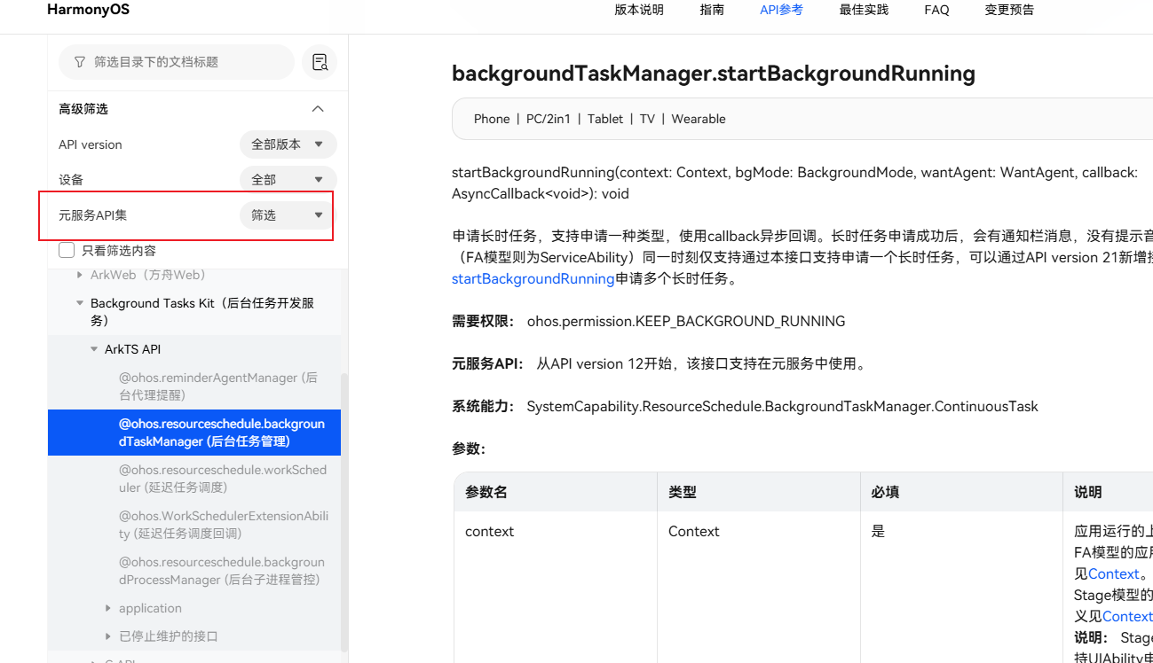Click the backgroundTaskManager.startBackgroundRunning page heading
Viewport: 1153px width, 663px height.
click(x=714, y=73)
